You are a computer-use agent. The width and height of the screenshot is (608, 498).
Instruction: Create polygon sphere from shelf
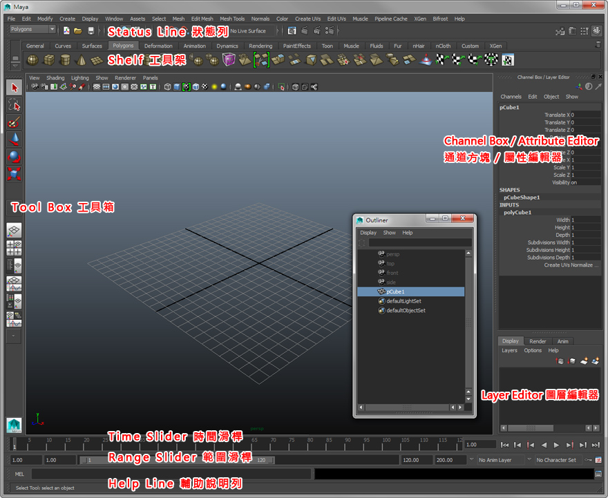point(32,60)
